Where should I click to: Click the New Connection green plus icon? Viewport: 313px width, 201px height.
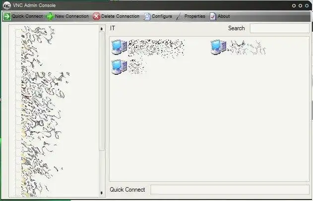[x=50, y=16]
